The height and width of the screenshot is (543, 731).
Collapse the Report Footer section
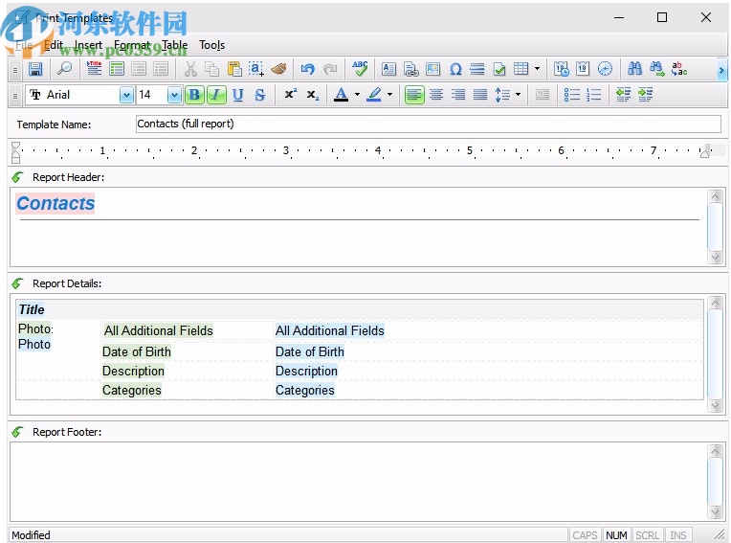point(18,432)
